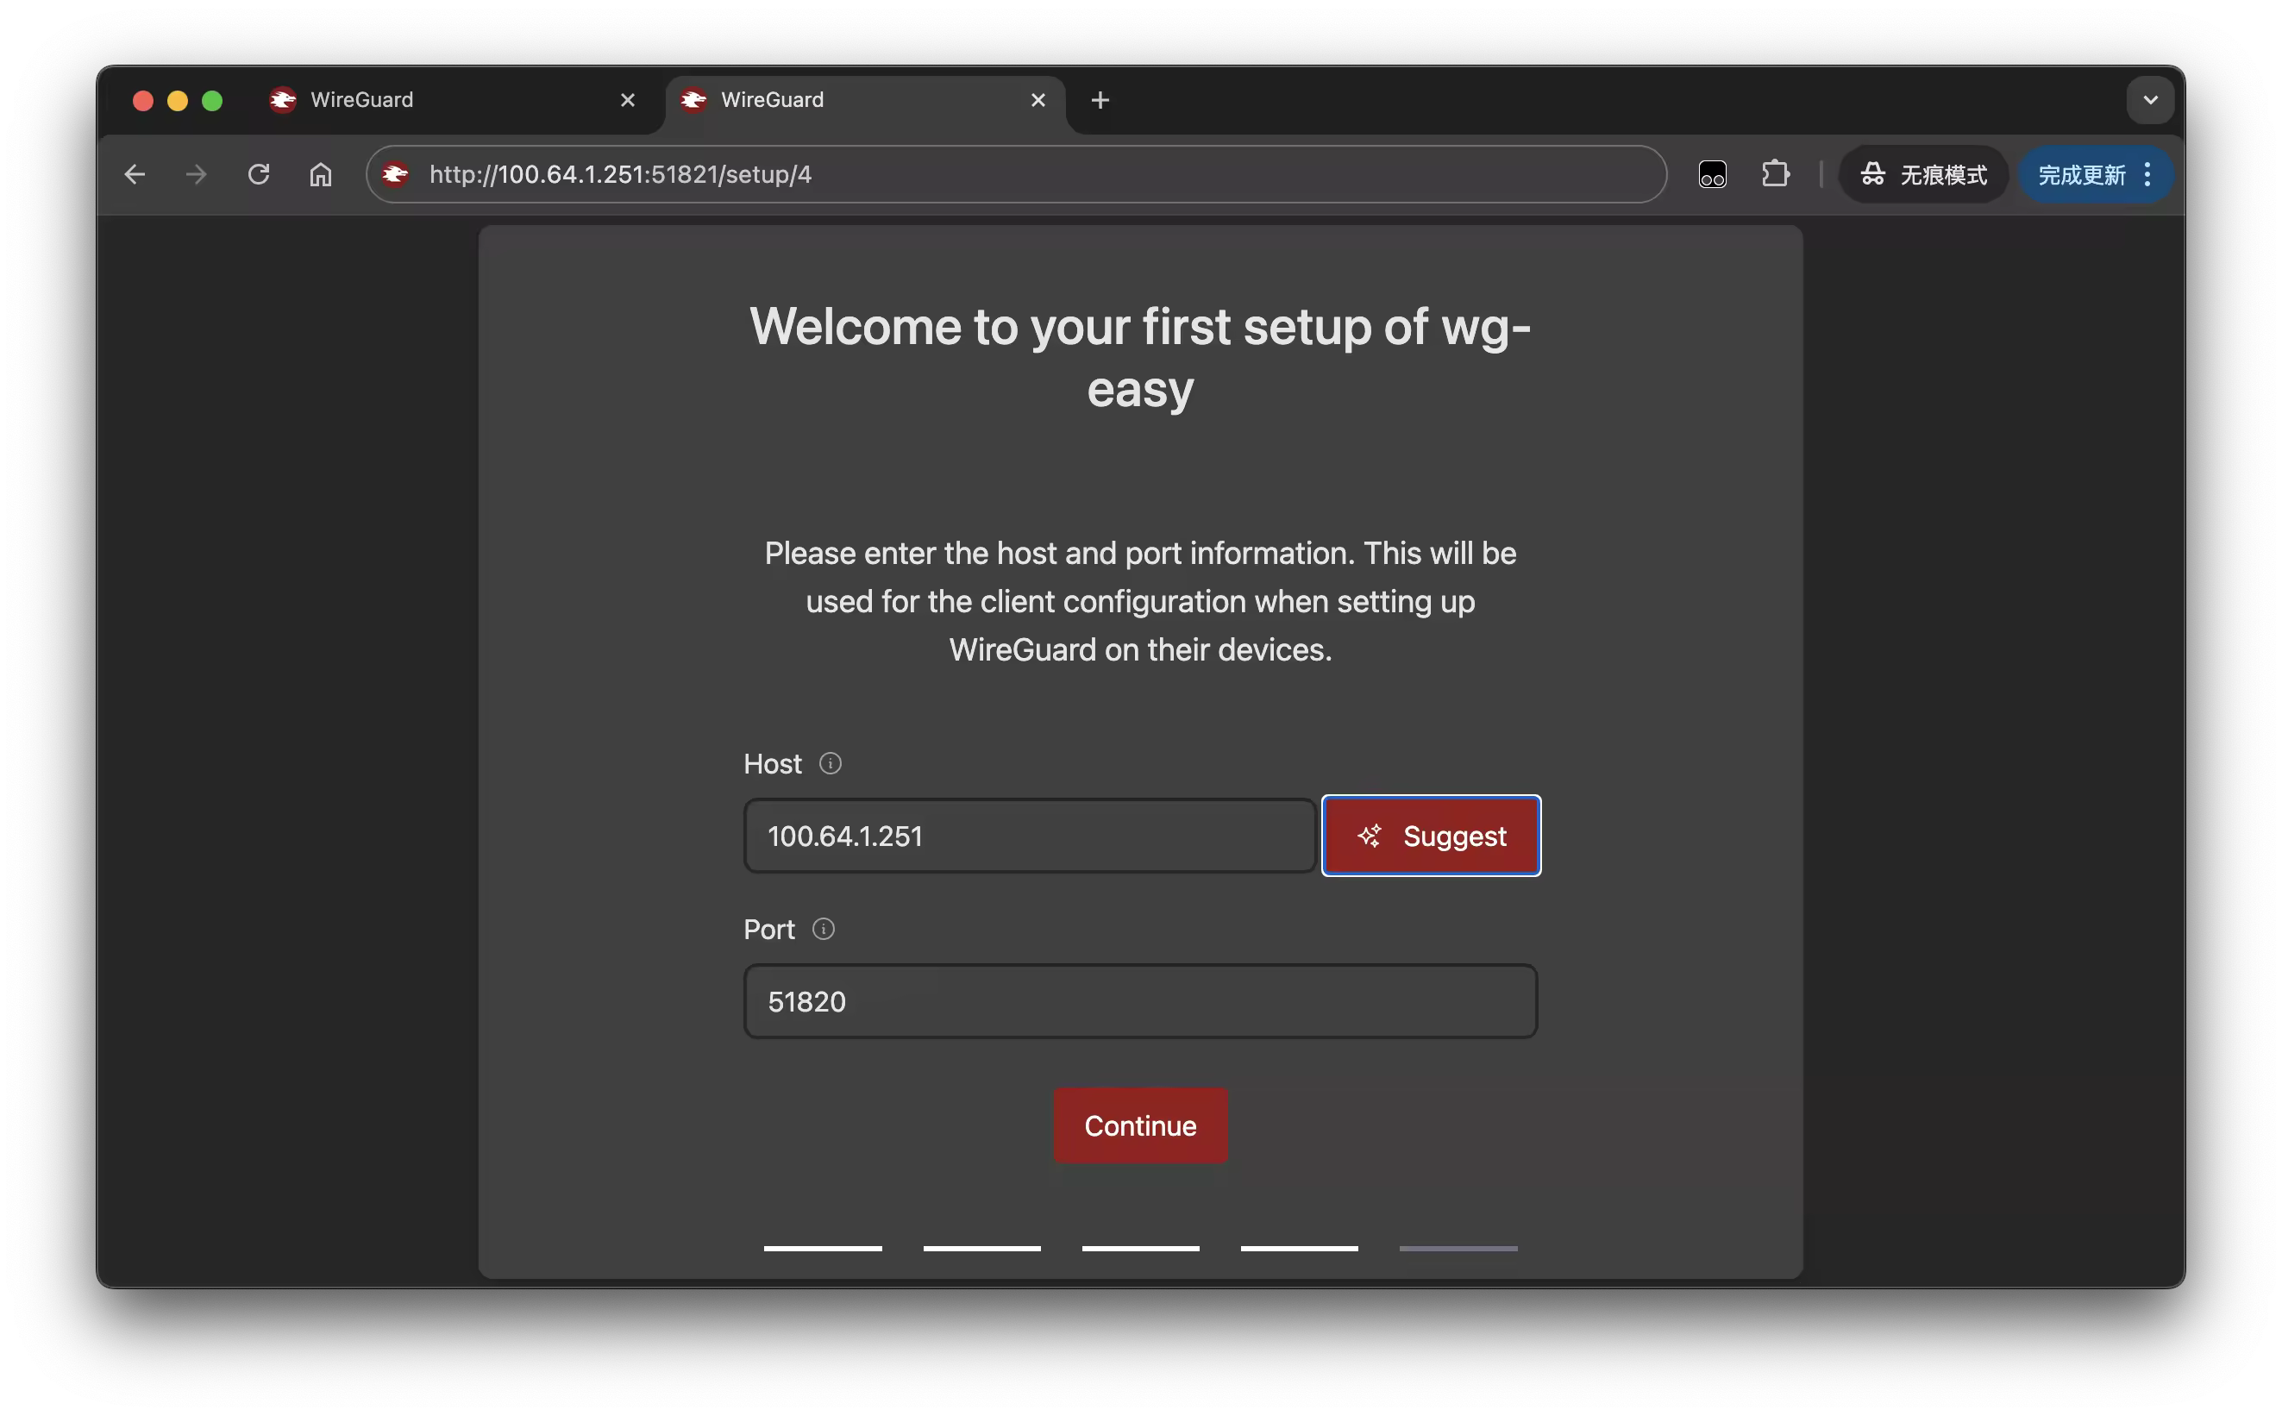Close the active WireGuard tab
Screen dimensions: 2282x1416
[1038, 100]
